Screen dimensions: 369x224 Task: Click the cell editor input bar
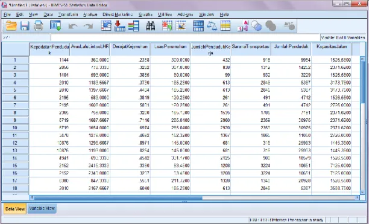[x=185, y=37]
